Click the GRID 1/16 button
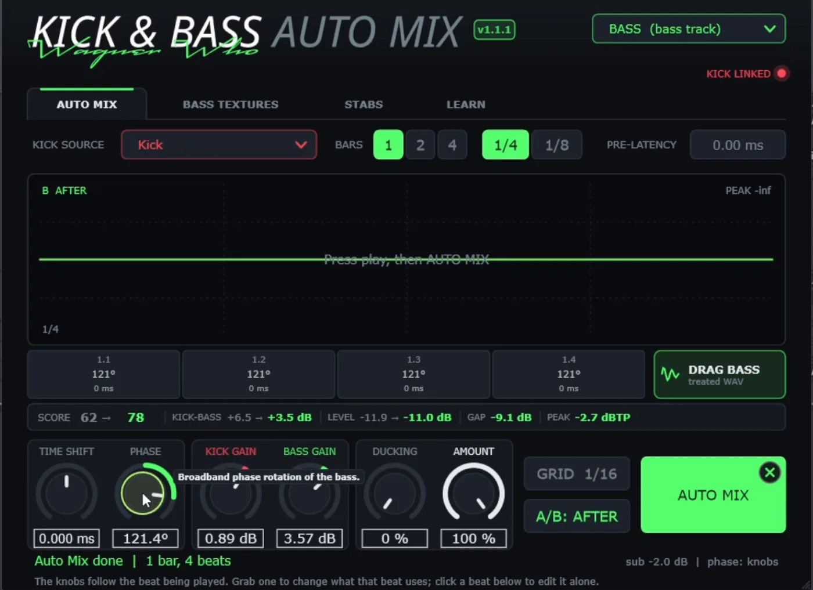This screenshot has width=813, height=590. (x=577, y=474)
